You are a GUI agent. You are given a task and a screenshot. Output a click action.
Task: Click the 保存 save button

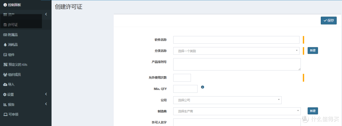pos(329,21)
